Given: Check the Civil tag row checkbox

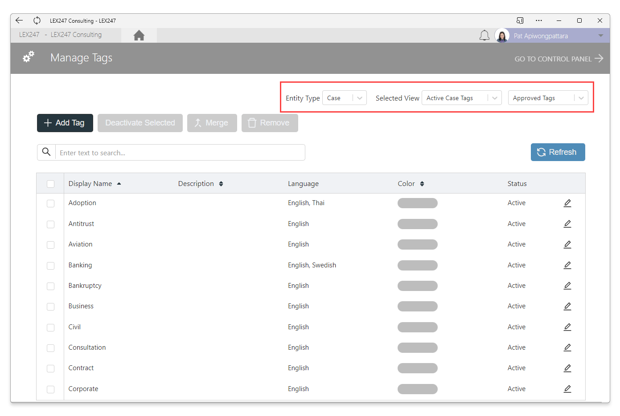Looking at the screenshot, I should click(x=51, y=327).
